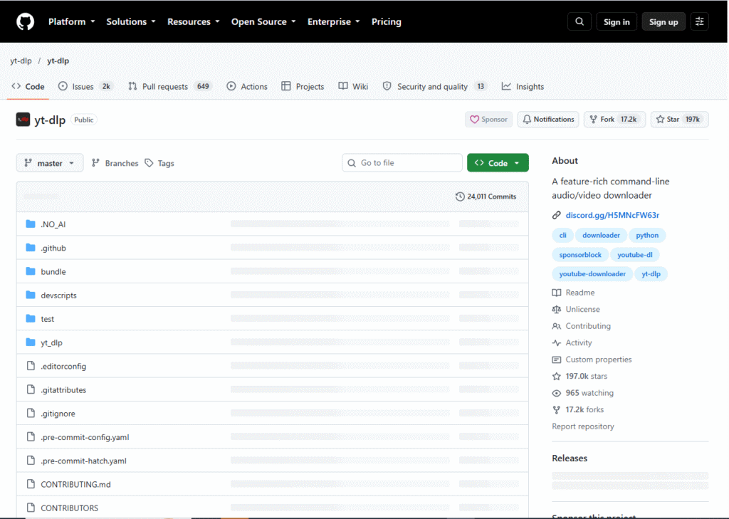View Tags list
The image size is (729, 519).
[159, 163]
